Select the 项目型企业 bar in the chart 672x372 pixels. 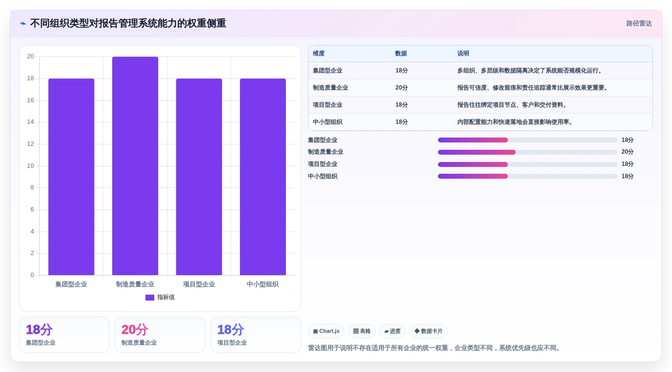(x=199, y=177)
